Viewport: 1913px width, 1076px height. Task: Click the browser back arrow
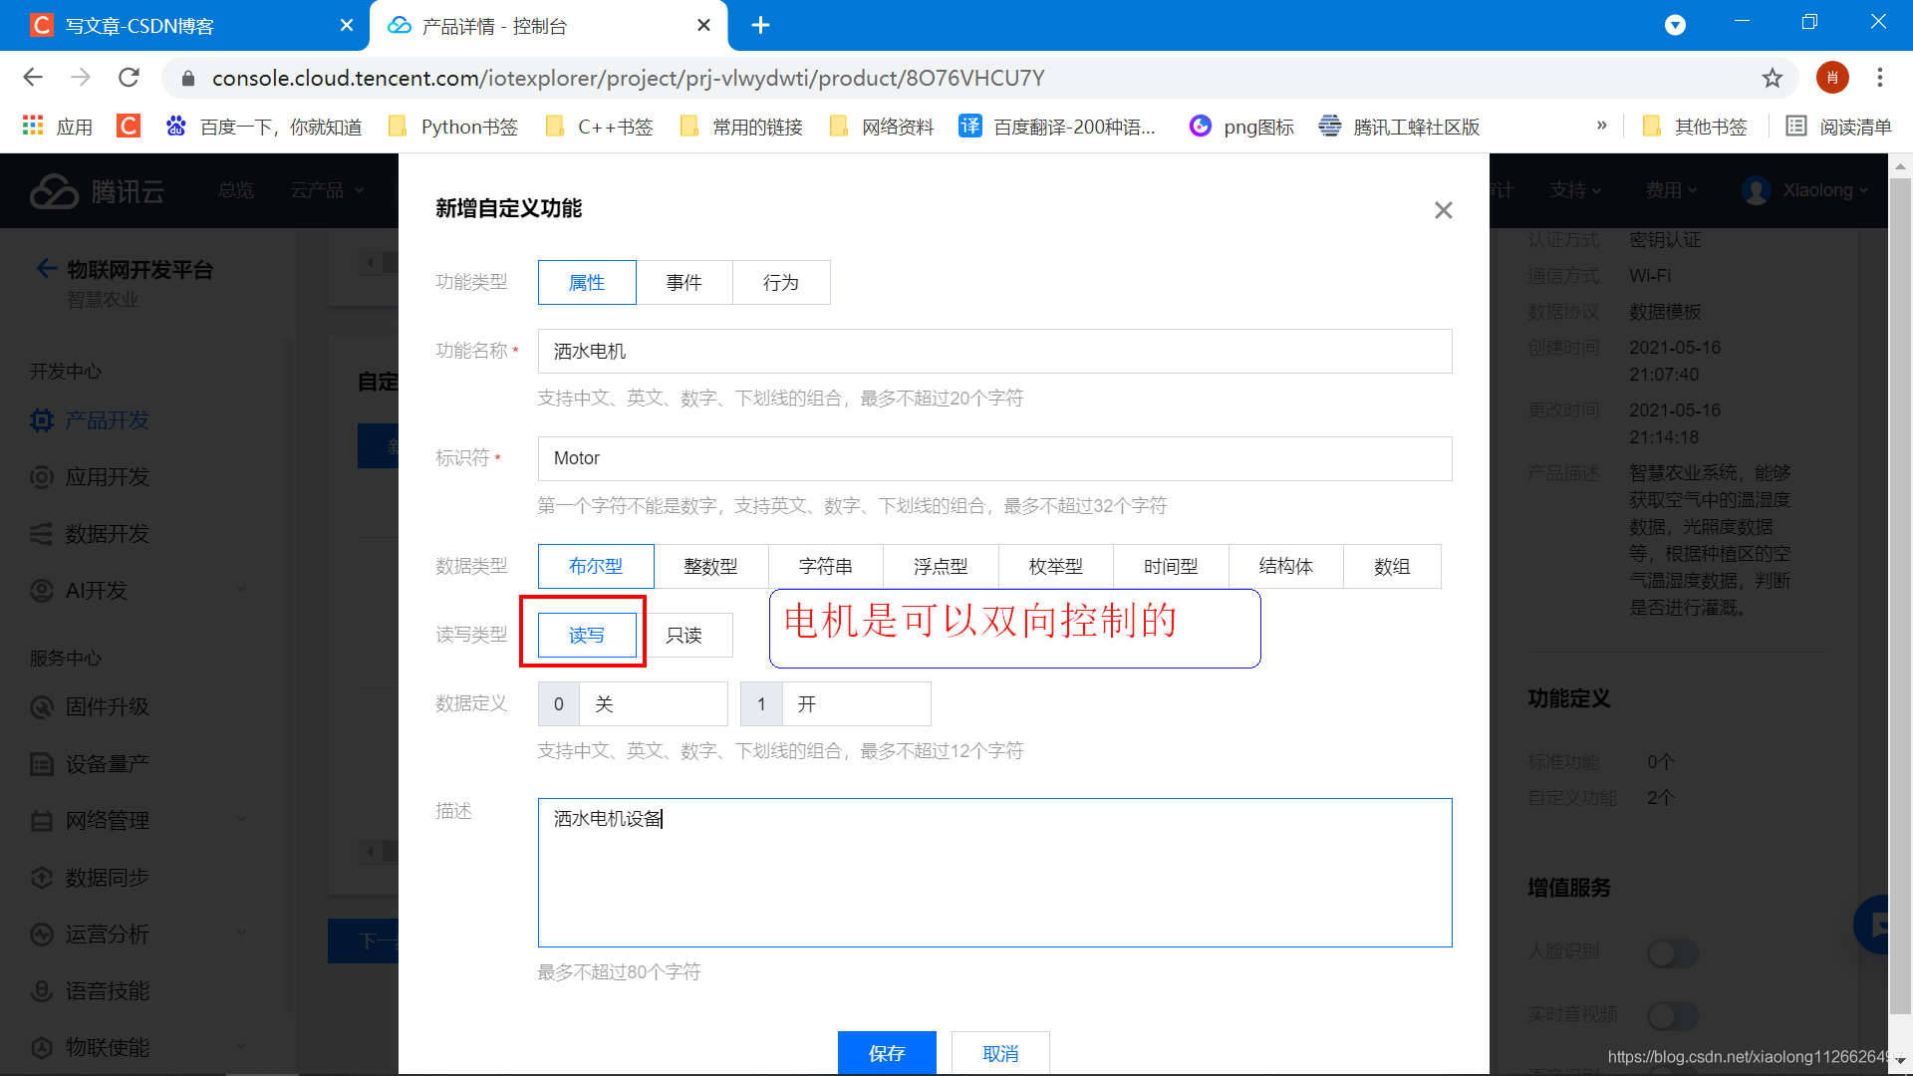33,78
